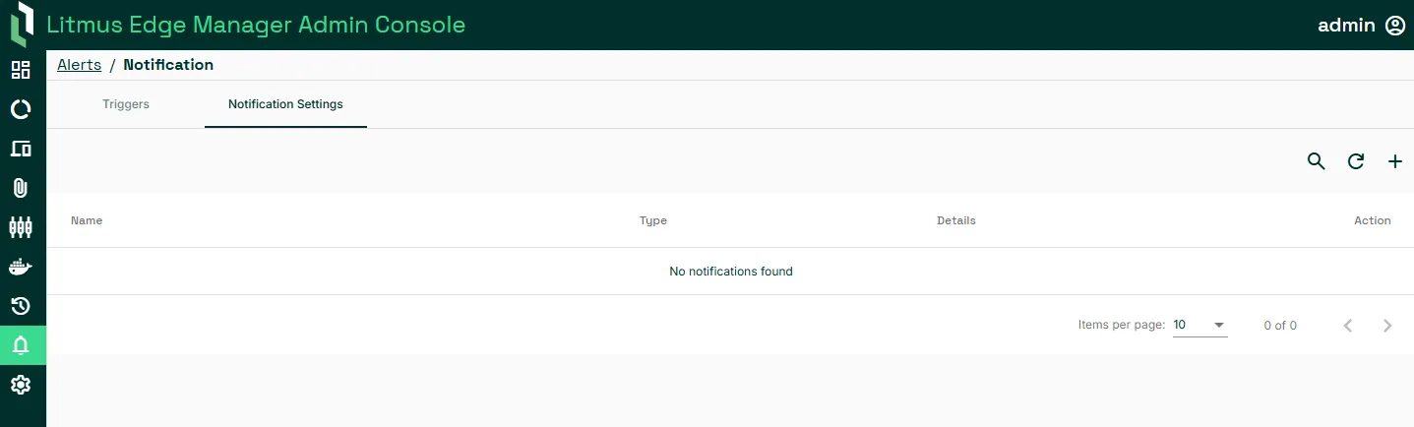
Task: Click the 'No notifications found' message
Action: click(x=731, y=272)
